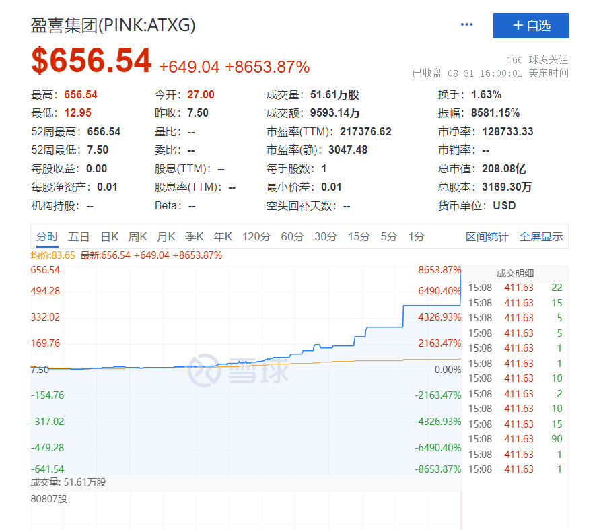Switch to the 60分 chart tab
Viewport: 599px width, 530px height.
[x=292, y=237]
